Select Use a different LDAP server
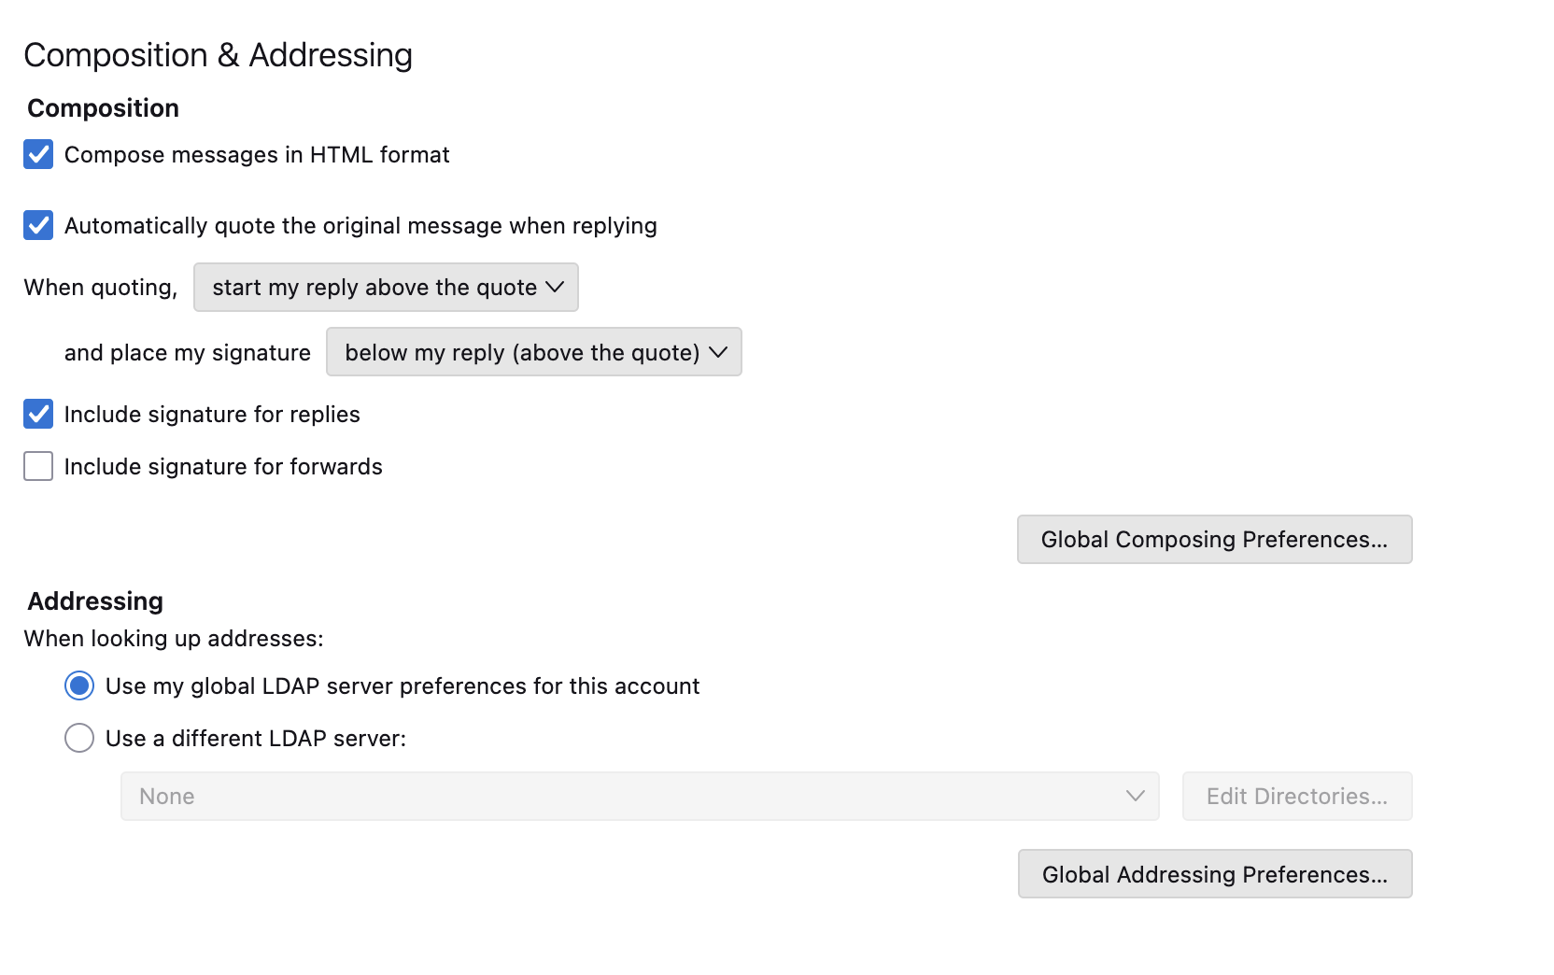 point(79,738)
